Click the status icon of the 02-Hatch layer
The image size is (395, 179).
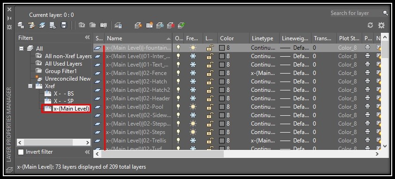[x=98, y=82]
